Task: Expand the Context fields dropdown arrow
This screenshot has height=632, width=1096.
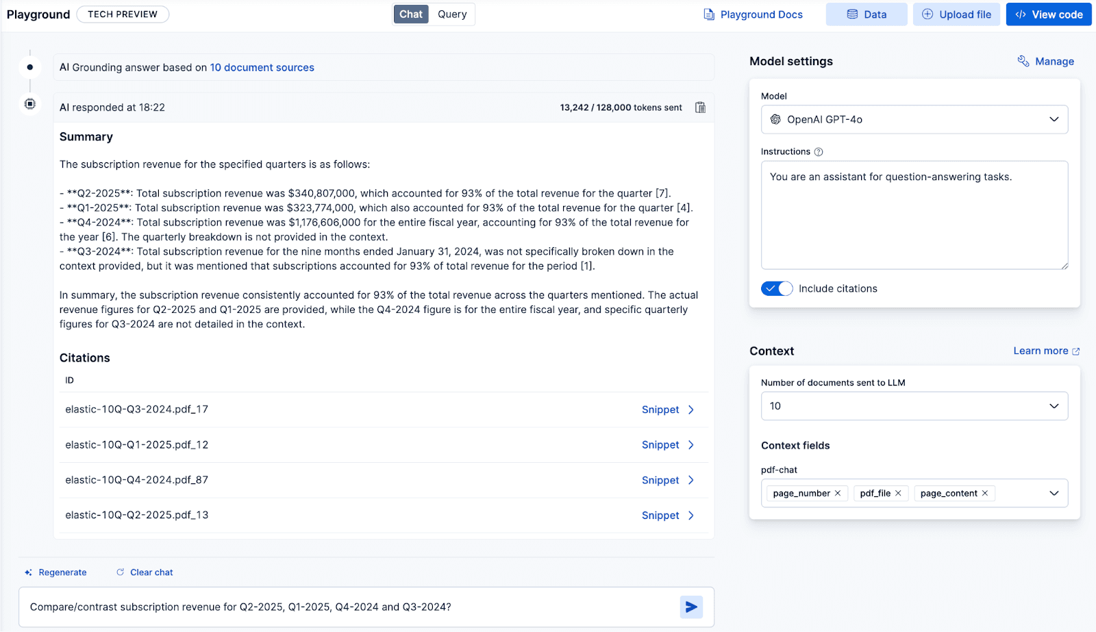Action: [x=1054, y=494]
